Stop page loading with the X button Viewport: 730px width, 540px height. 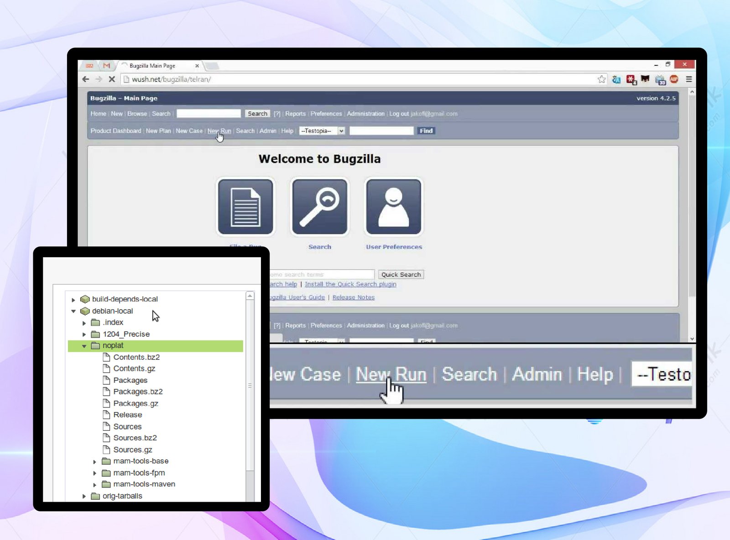[112, 79]
